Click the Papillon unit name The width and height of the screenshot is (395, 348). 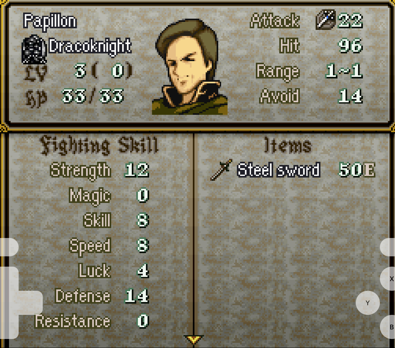click(x=50, y=21)
